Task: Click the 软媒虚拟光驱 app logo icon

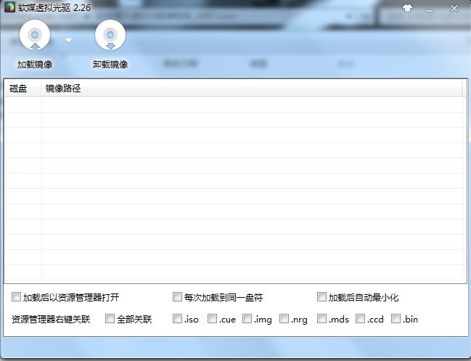Action: [x=9, y=7]
